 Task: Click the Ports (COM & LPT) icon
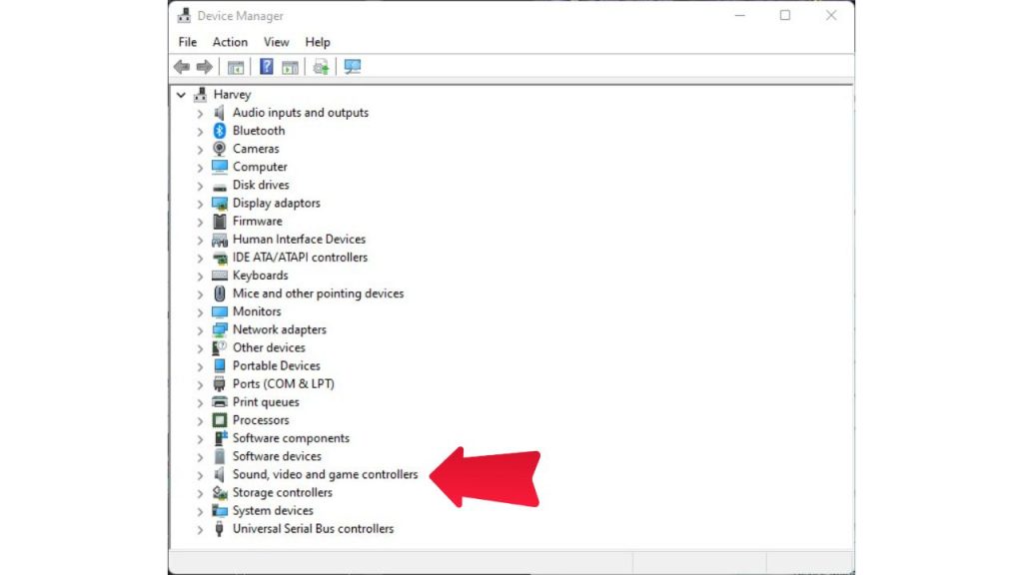(220, 384)
